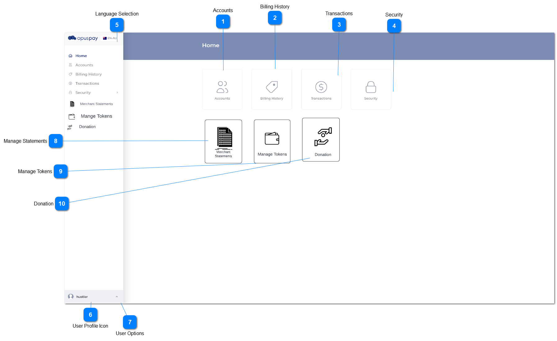Open the Merchant Statements document tile
The image size is (557, 341).
(x=223, y=141)
